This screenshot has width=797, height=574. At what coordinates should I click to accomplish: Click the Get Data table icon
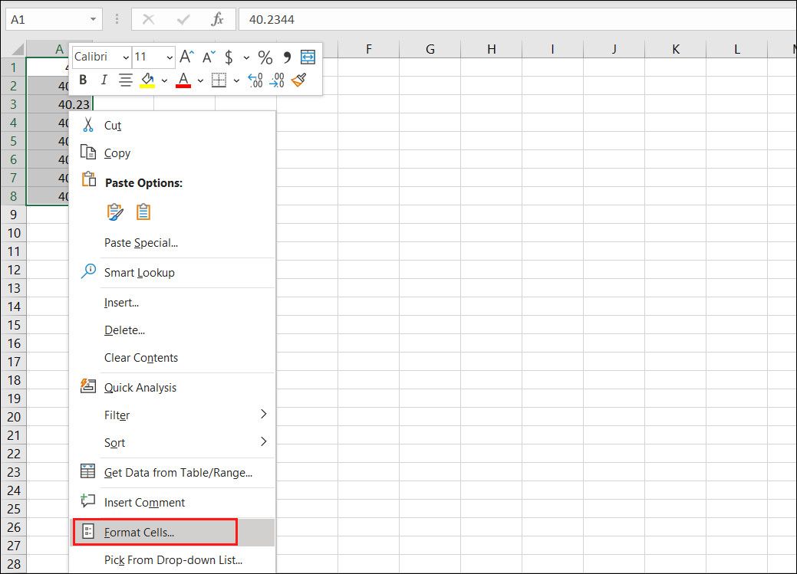pyautogui.click(x=88, y=471)
